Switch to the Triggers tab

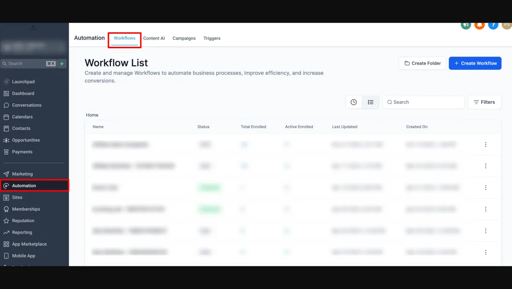point(212,38)
